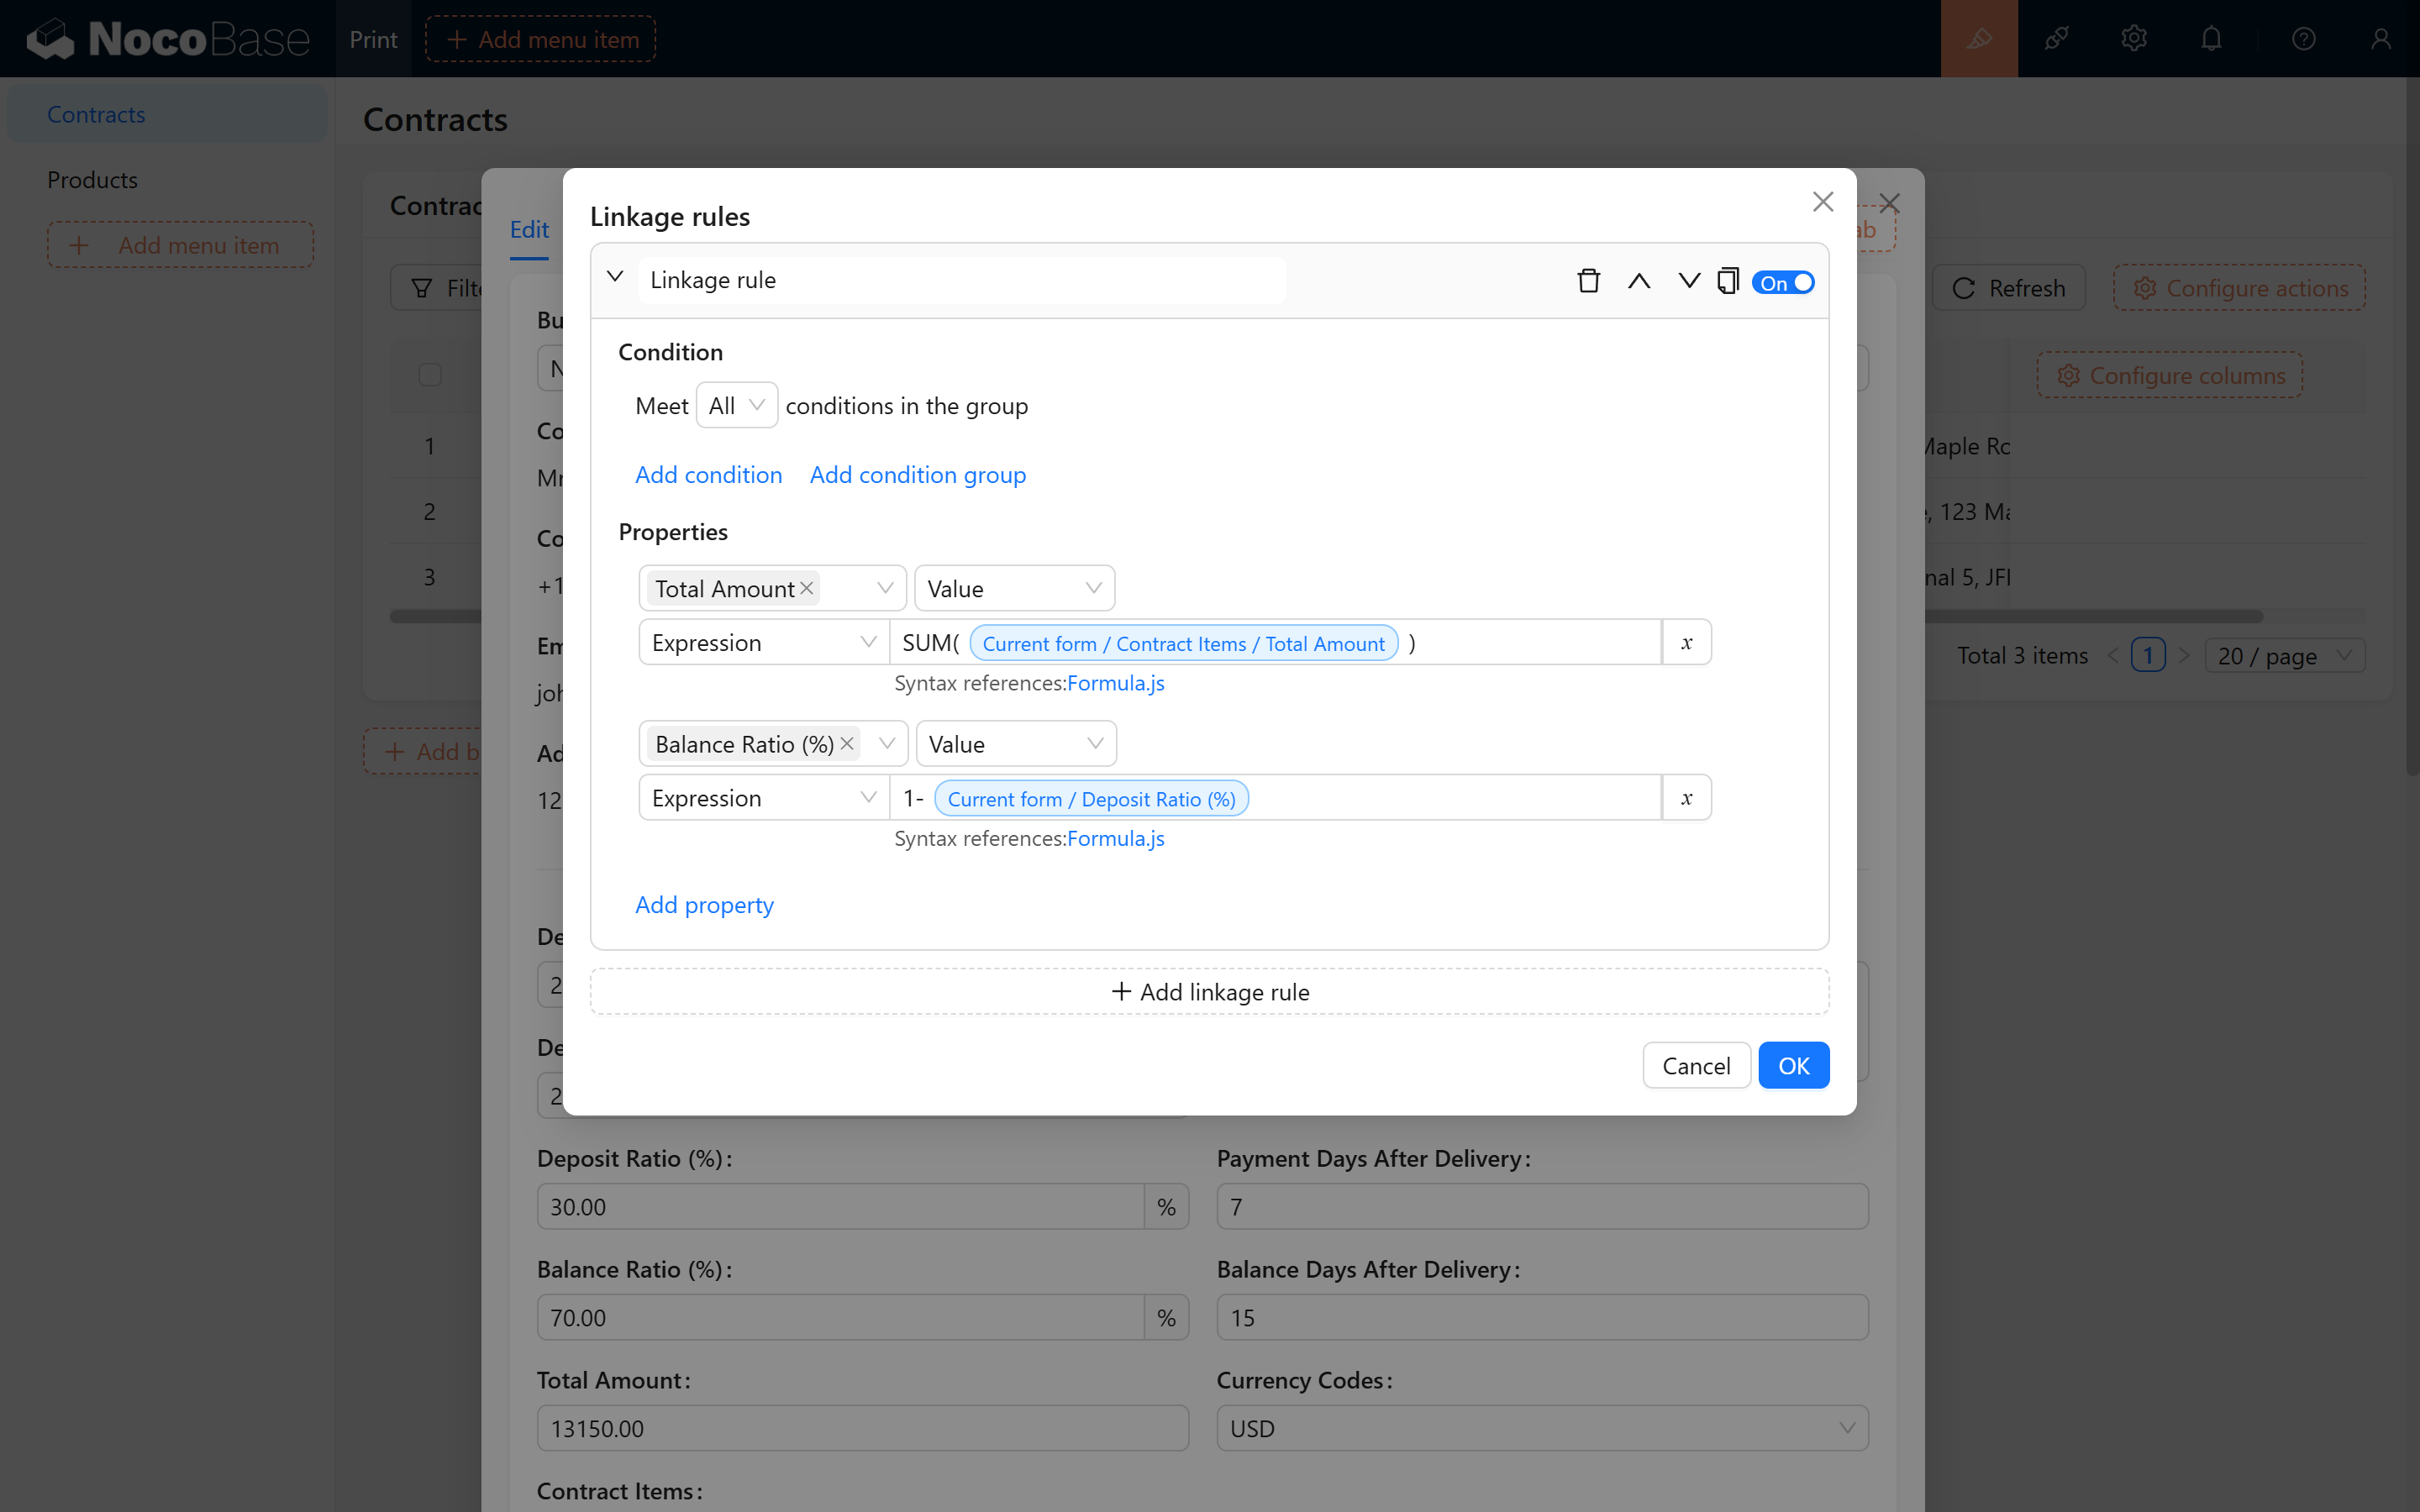The height and width of the screenshot is (1512, 2420).
Task: Click Add linkage rule button
Action: tap(1209, 992)
